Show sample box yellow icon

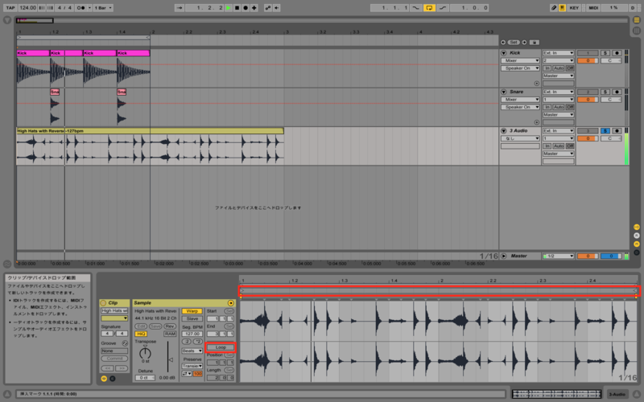click(x=104, y=379)
